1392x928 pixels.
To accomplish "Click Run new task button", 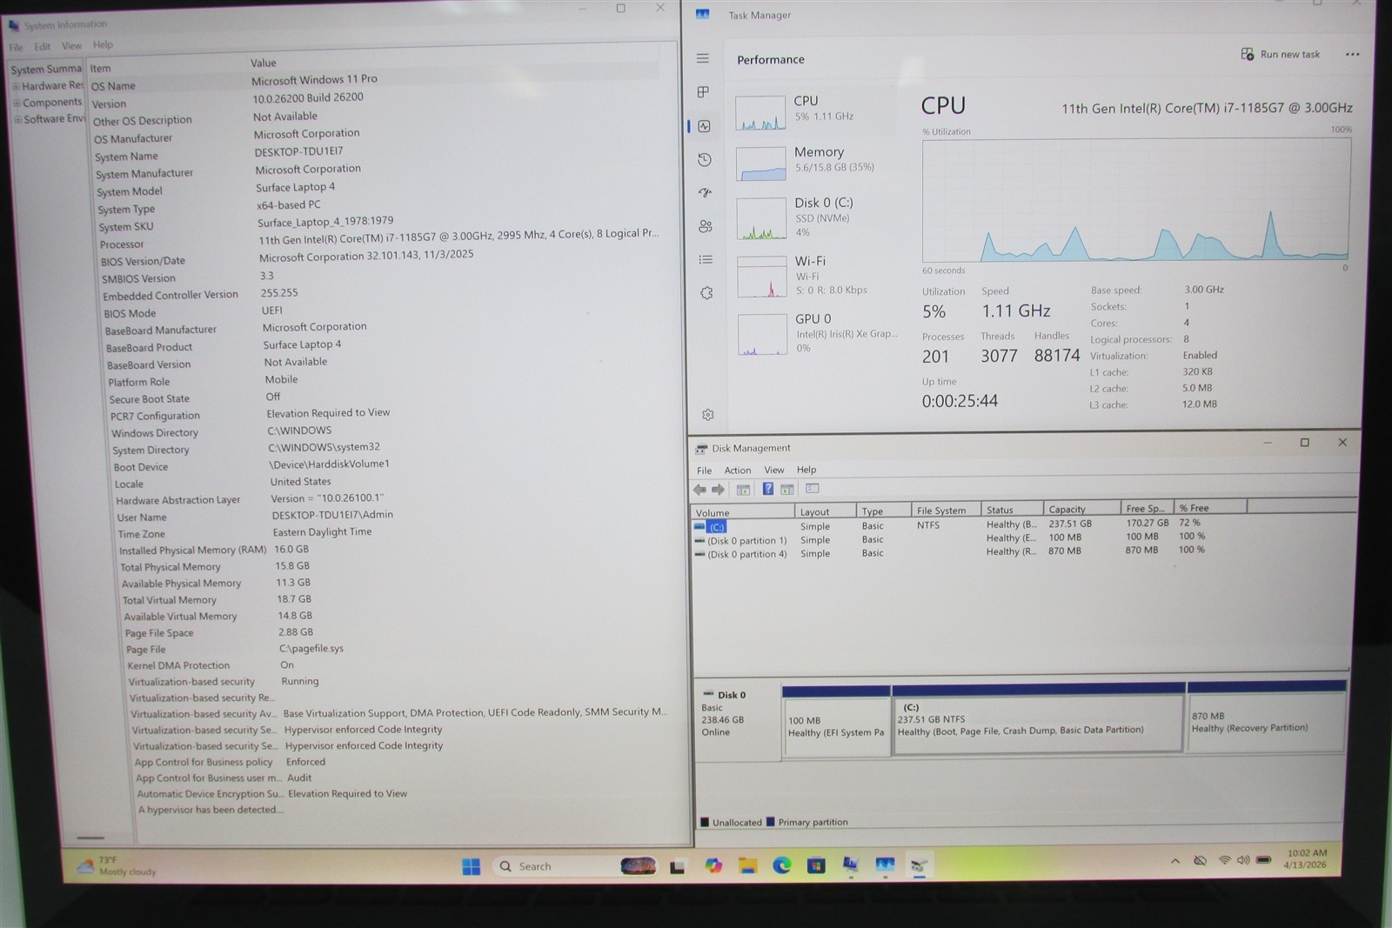I will [x=1280, y=54].
